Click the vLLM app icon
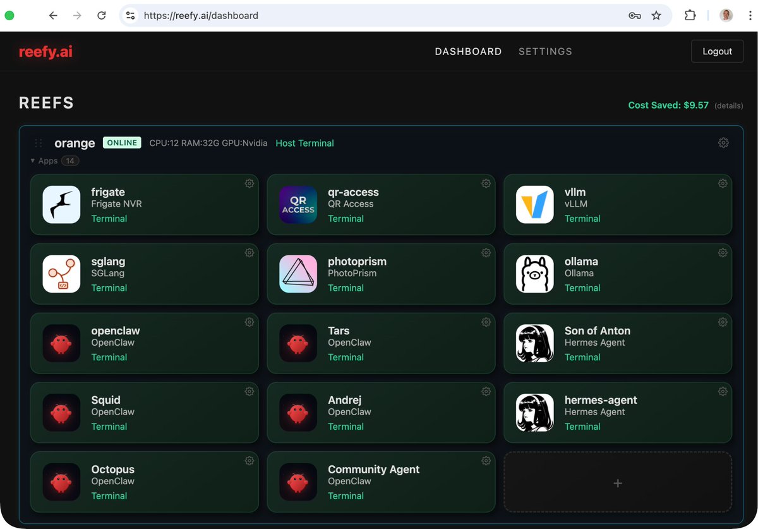Screen dimensions: 758x529 pyautogui.click(x=535, y=205)
